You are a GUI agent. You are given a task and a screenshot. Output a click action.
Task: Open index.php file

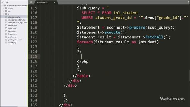[x=12, y=29]
